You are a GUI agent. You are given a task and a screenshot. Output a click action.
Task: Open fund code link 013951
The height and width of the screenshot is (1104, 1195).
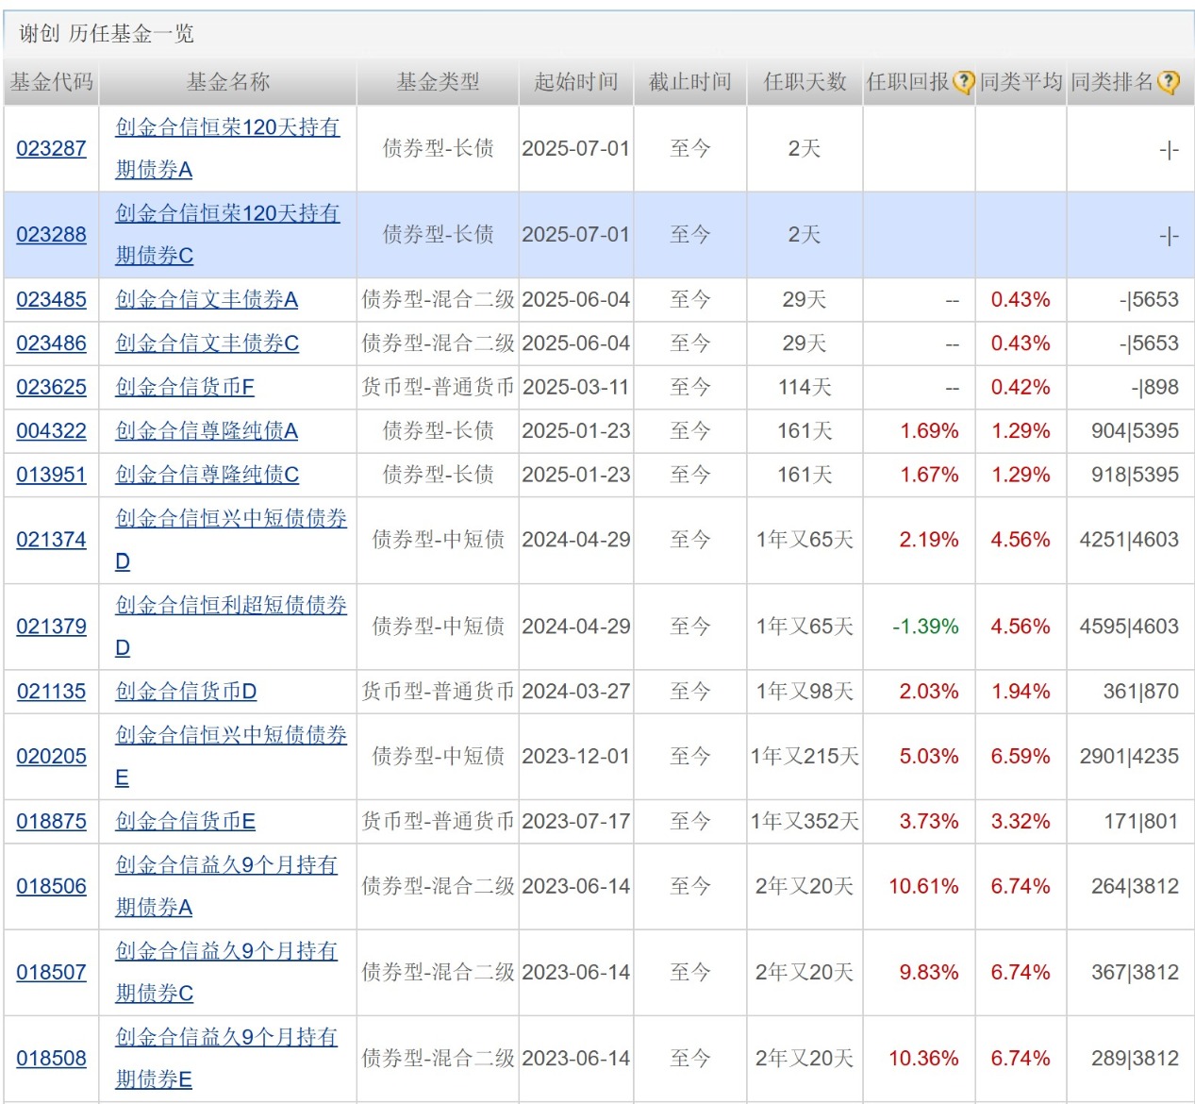(51, 475)
